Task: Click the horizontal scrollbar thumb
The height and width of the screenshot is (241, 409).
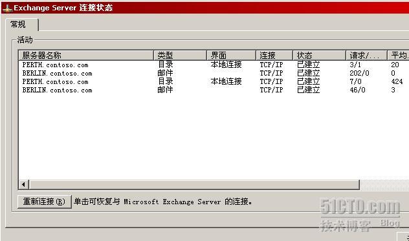Action: (194, 185)
